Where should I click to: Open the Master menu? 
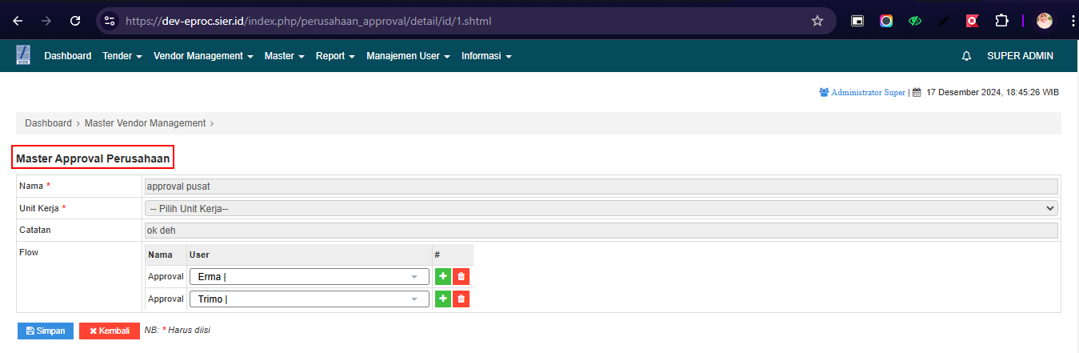(x=285, y=56)
